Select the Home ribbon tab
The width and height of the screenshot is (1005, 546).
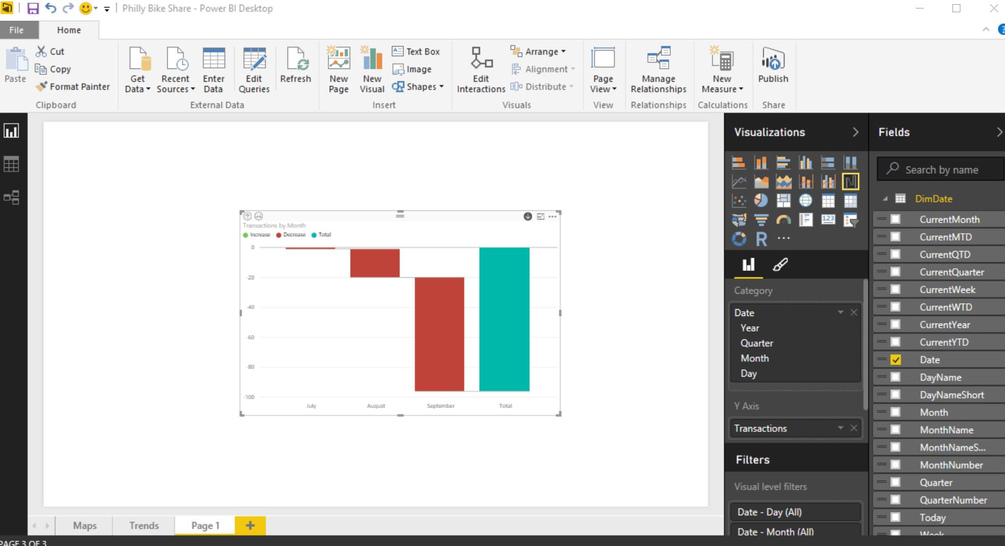[69, 30]
